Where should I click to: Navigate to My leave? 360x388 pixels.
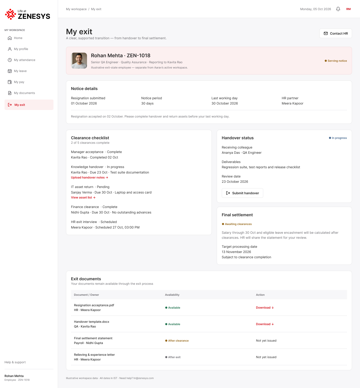[x=29, y=71]
